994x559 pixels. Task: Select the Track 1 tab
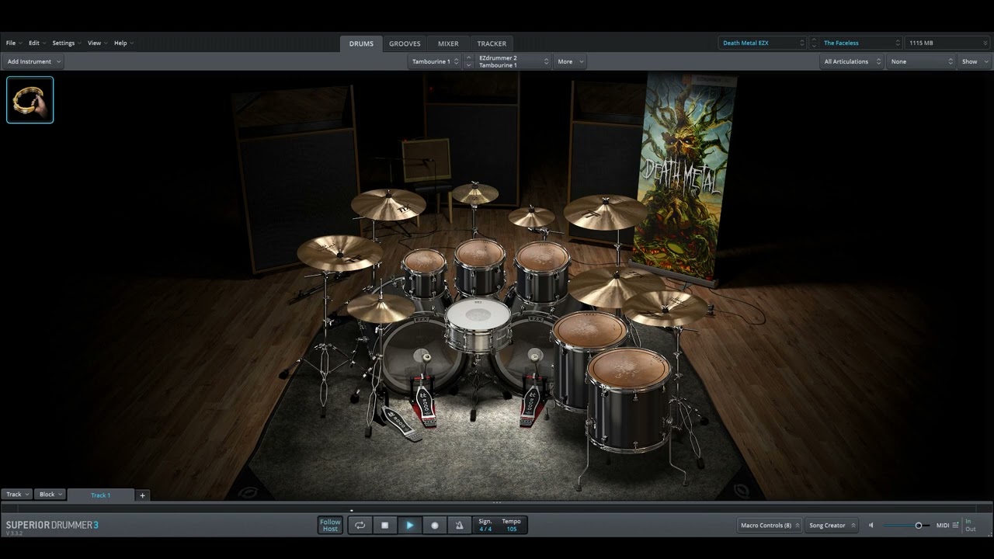[x=101, y=495]
